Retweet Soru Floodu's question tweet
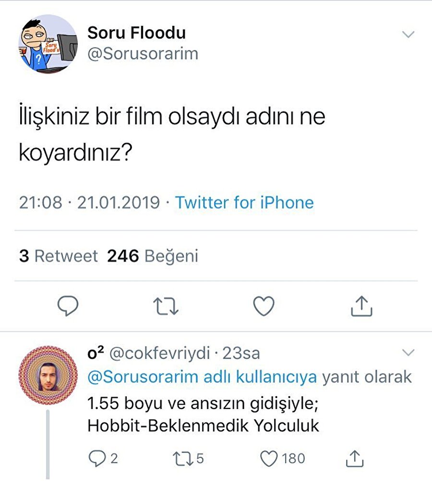This screenshot has height=481, width=432. click(x=166, y=306)
